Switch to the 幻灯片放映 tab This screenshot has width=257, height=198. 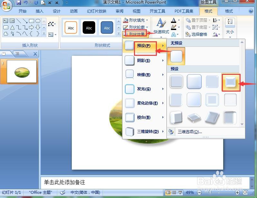tap(97, 11)
